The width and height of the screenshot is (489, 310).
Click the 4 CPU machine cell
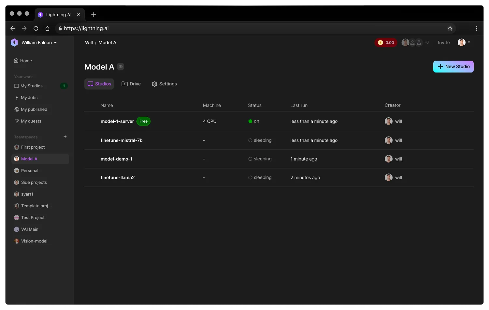(209, 122)
